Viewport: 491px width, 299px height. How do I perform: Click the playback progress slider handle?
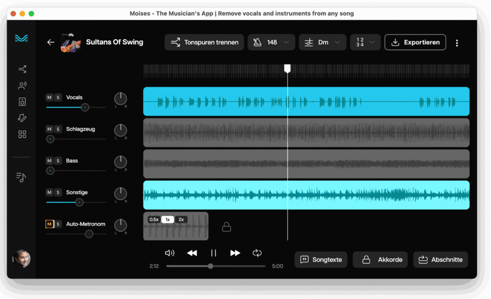[x=210, y=266]
